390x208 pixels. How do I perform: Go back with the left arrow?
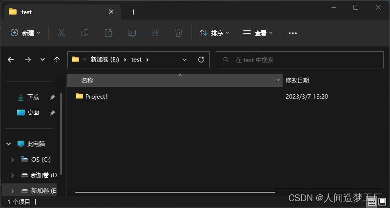tap(11, 60)
